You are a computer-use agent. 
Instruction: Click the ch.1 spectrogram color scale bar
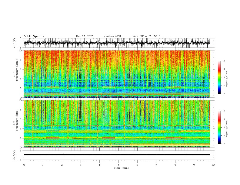[x=219, y=77]
